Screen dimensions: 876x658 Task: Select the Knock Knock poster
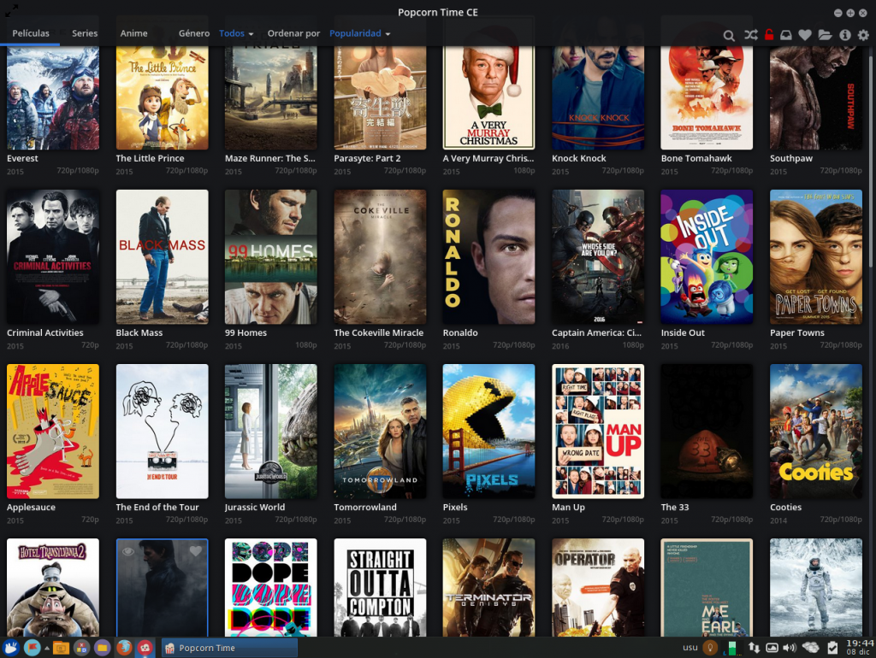click(x=598, y=97)
